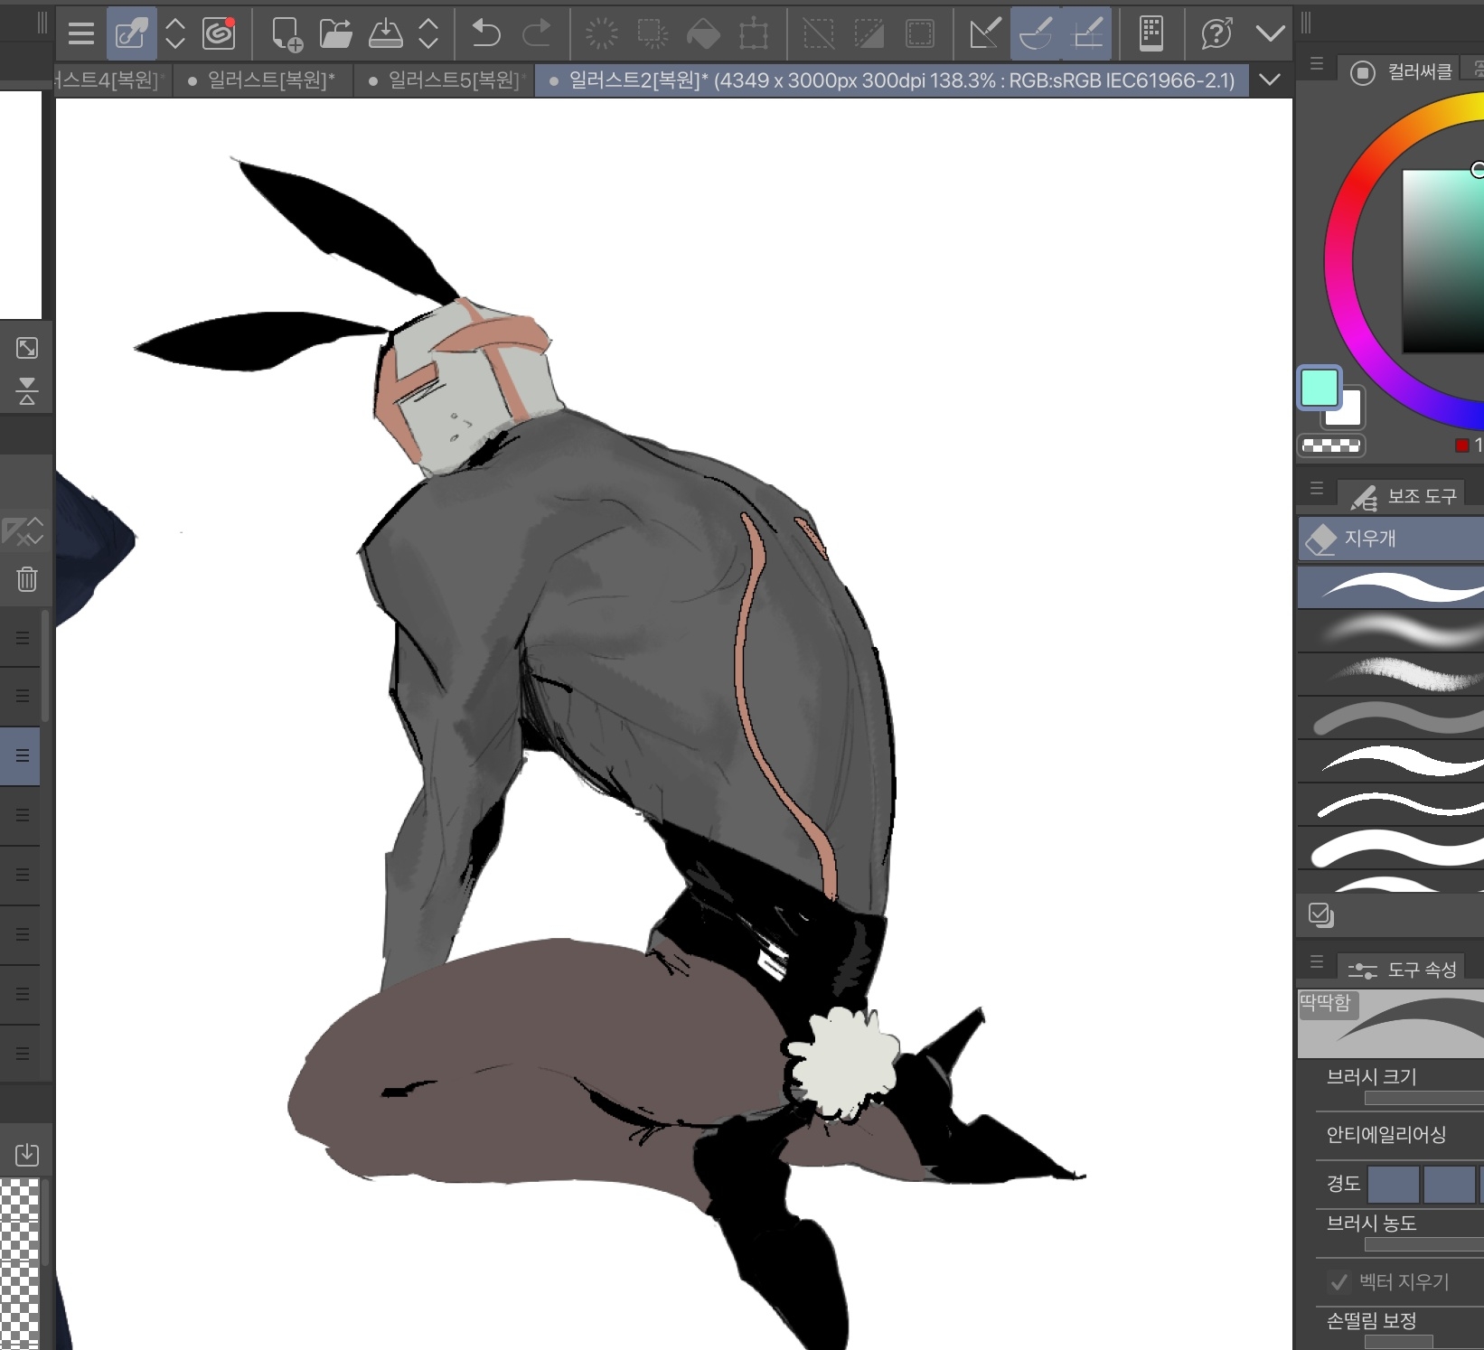Expand the toolbar overflow chevron

(1270, 34)
